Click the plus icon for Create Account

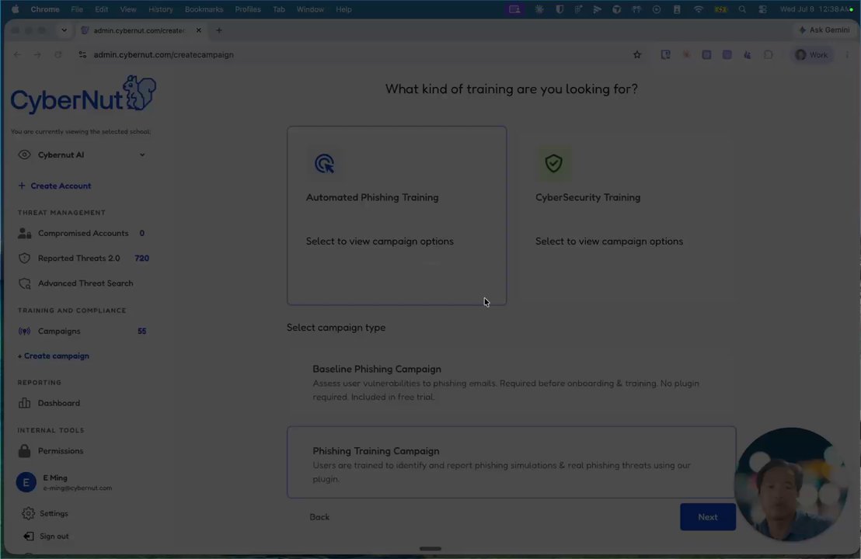(22, 186)
